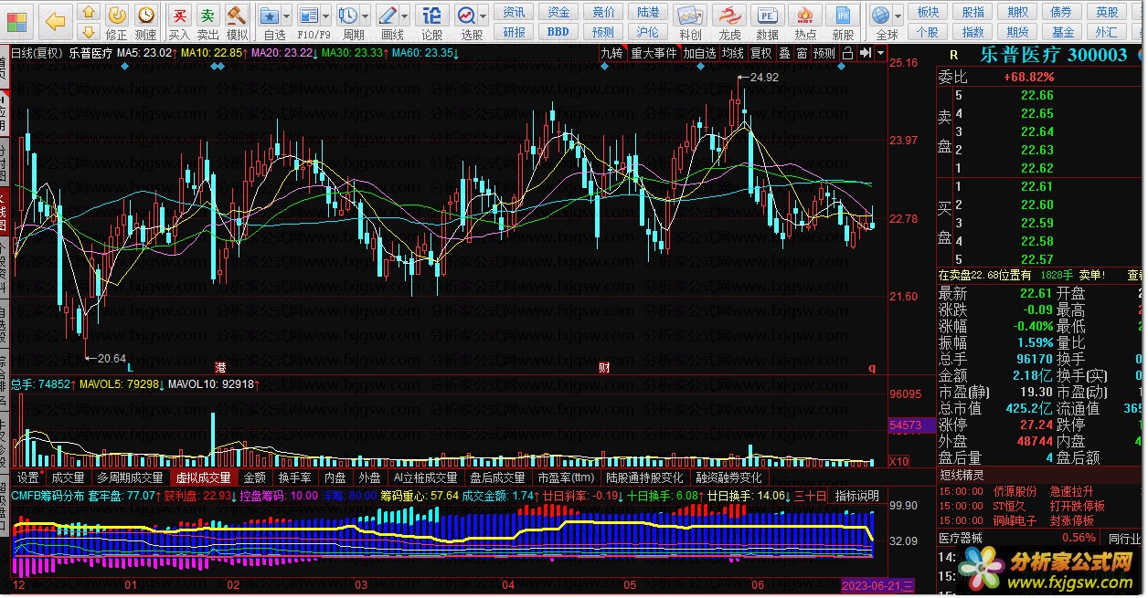Screen dimensions: 1148x598
Task: Open the 资金 capital flow button
Action: click(558, 12)
